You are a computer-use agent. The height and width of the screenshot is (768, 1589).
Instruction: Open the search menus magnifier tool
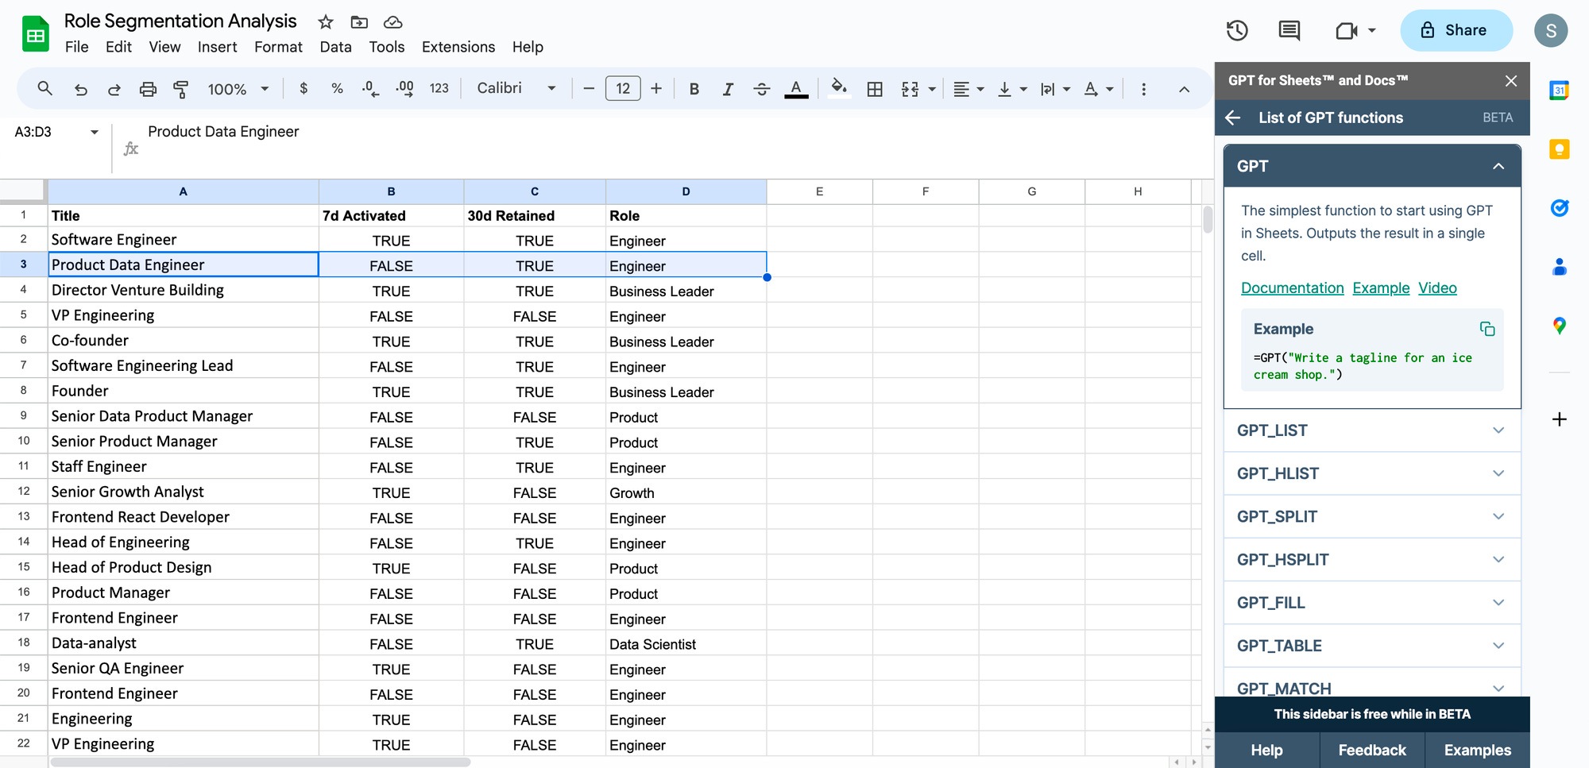point(45,89)
